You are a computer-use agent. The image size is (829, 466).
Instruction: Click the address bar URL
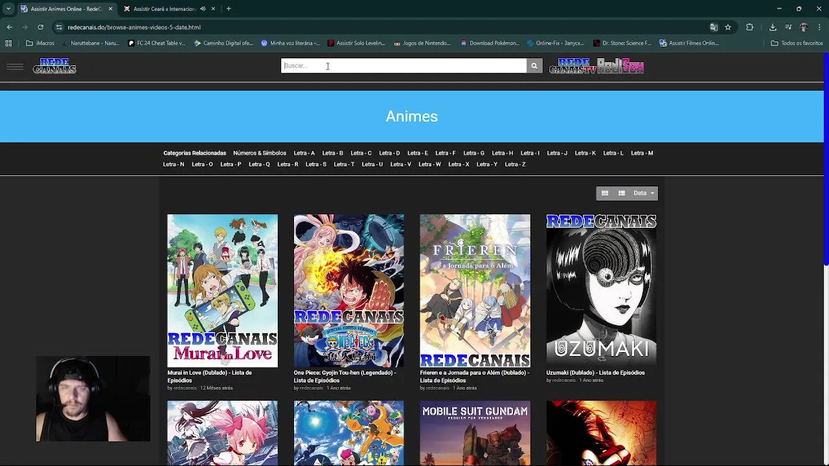[134, 27]
